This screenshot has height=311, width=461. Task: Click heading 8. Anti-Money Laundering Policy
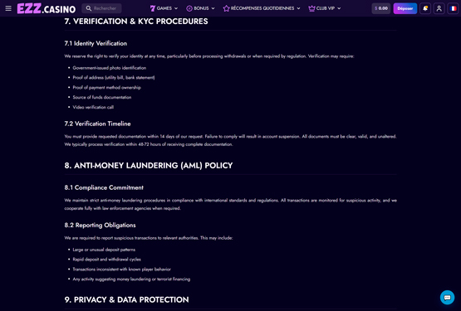coord(149,166)
